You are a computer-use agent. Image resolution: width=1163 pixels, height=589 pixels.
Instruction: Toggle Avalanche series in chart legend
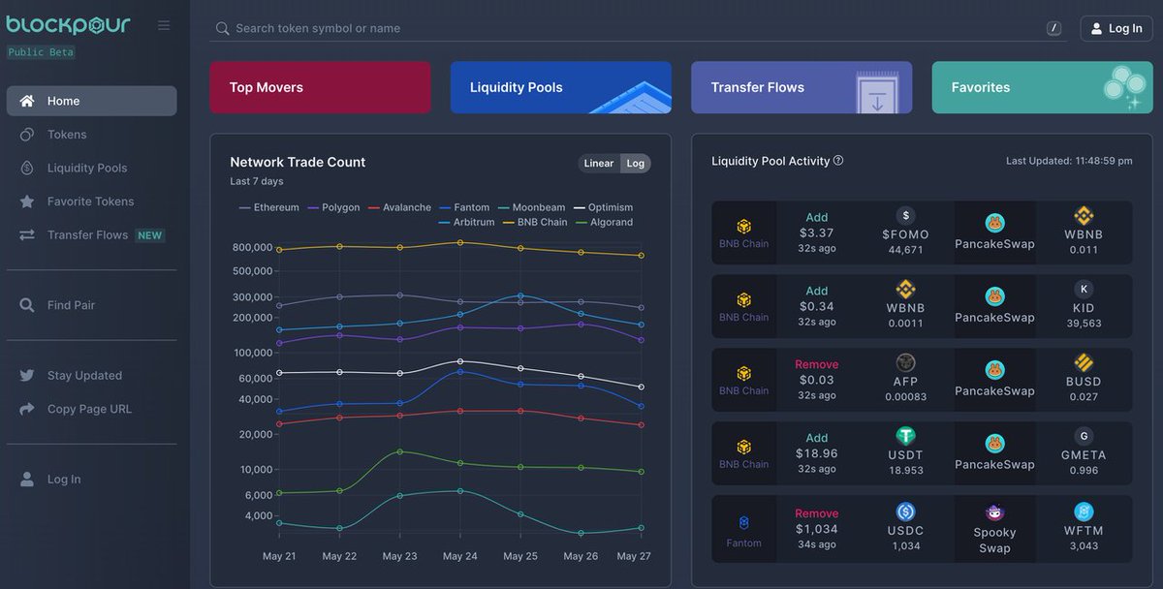399,207
